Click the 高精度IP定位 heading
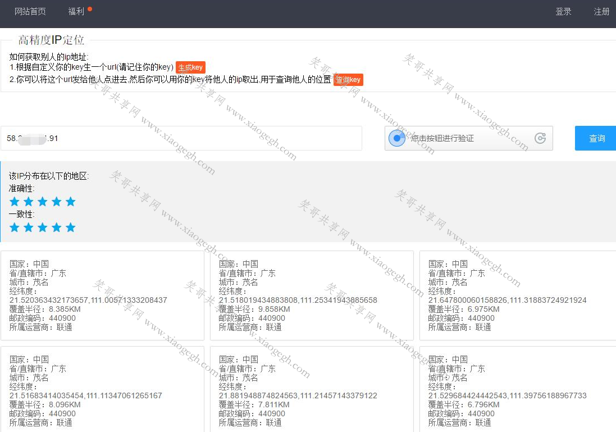616x432 pixels. (x=51, y=40)
